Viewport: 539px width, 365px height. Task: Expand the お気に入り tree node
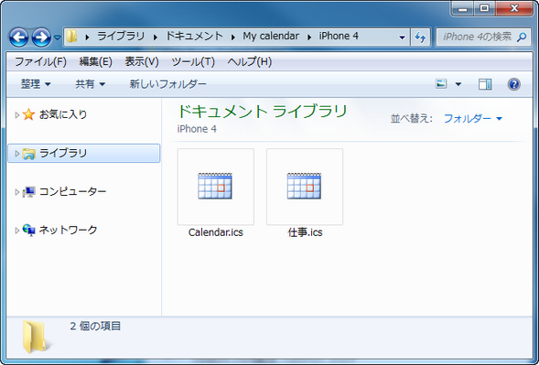tap(16, 114)
